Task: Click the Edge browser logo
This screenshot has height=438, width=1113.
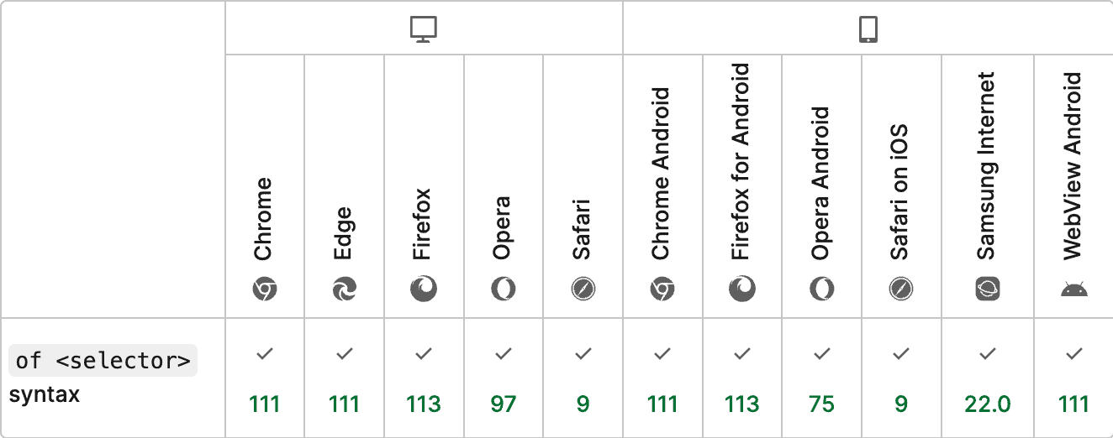Action: (x=344, y=290)
